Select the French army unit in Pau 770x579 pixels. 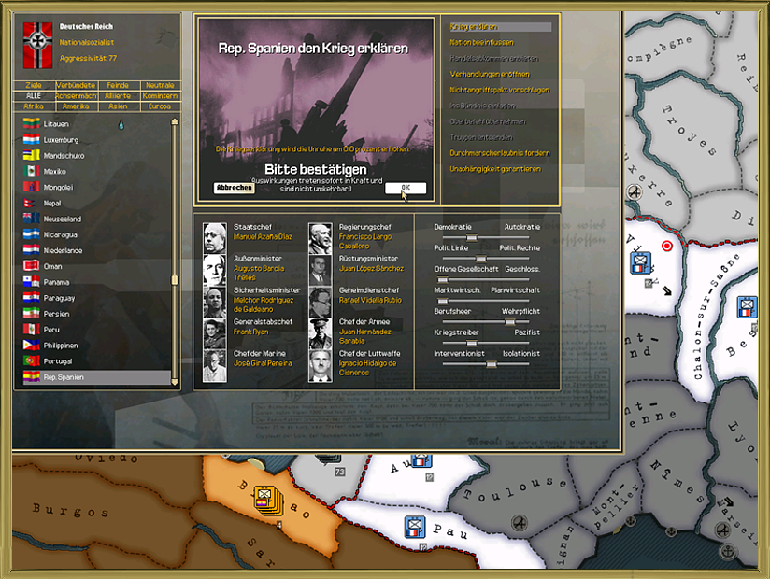click(414, 528)
